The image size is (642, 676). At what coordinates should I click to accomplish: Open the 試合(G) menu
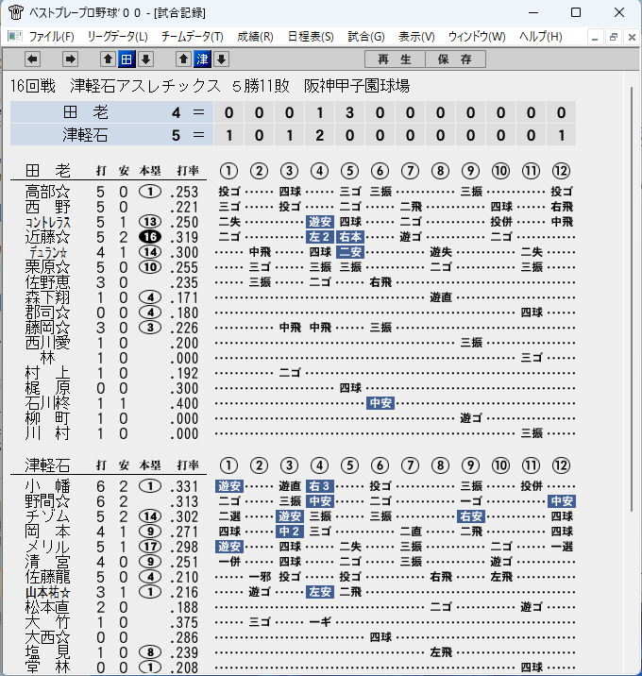coord(366,37)
